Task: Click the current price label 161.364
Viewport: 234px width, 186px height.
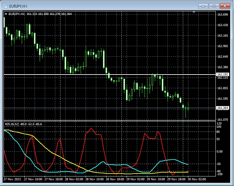Action: tap(223, 108)
